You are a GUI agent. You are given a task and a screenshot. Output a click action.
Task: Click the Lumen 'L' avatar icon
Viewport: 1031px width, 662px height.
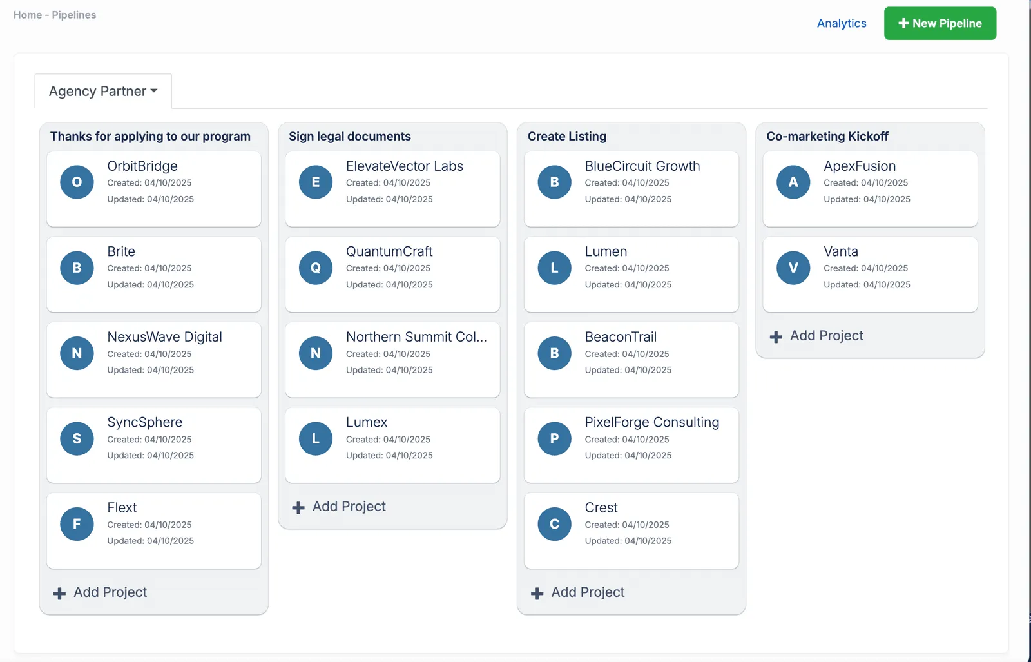(x=555, y=268)
